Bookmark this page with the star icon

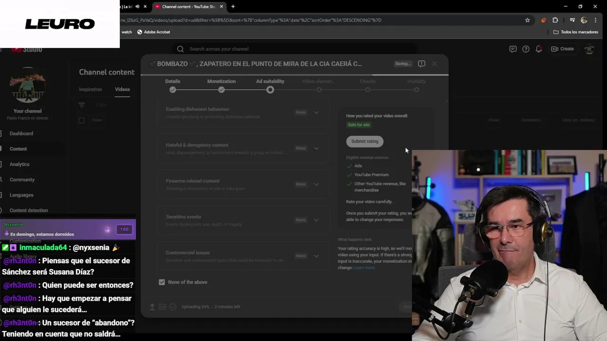point(527,20)
